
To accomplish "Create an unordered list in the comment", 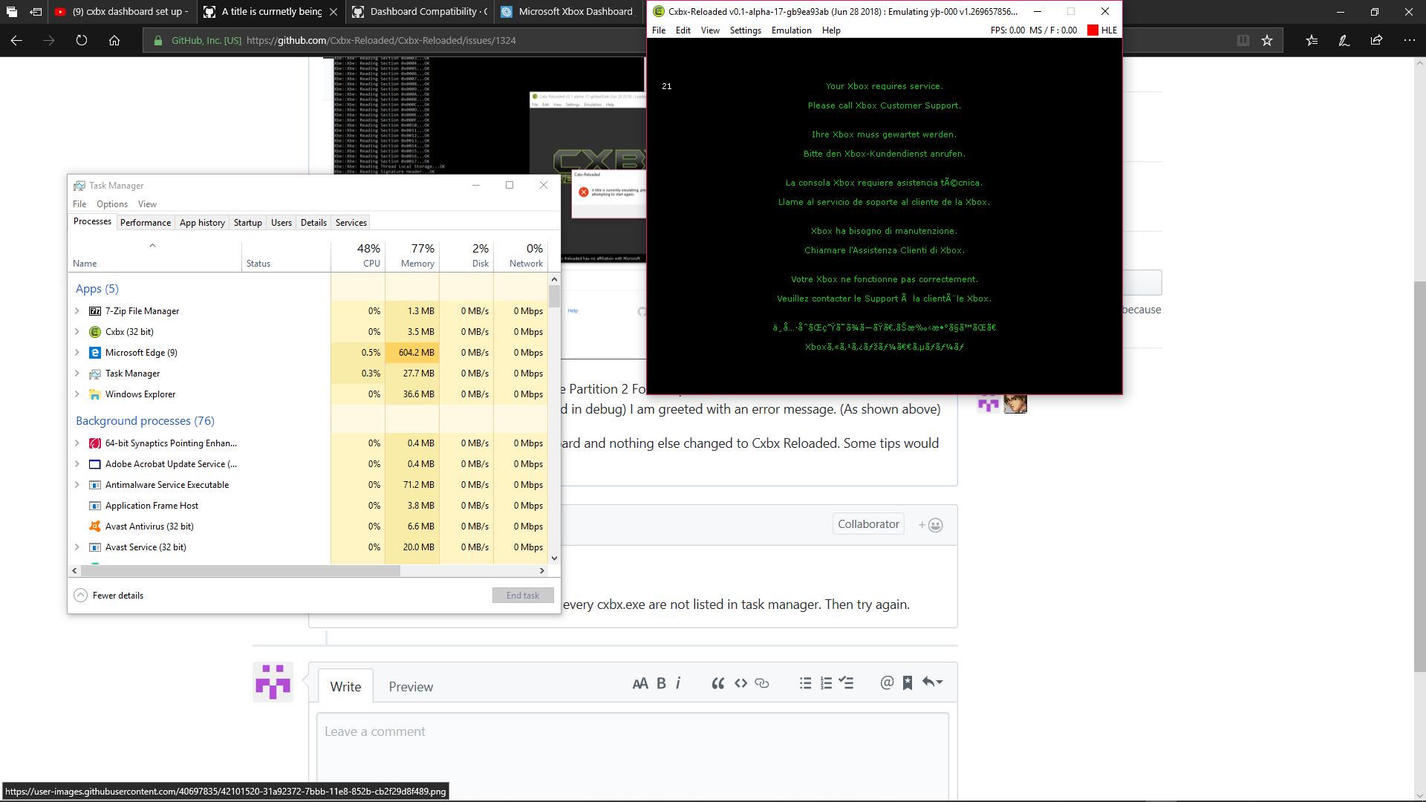I will tap(805, 682).
